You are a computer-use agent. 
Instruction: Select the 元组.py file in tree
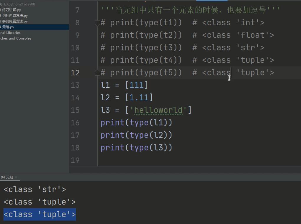(34, 27)
